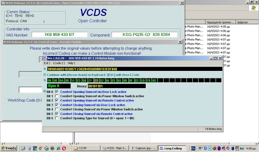Screen dimensions: 259x152
Task: Uncheck Bit 3 Closing Sunroof via Door Lock
Action: (x=57, y=105)
